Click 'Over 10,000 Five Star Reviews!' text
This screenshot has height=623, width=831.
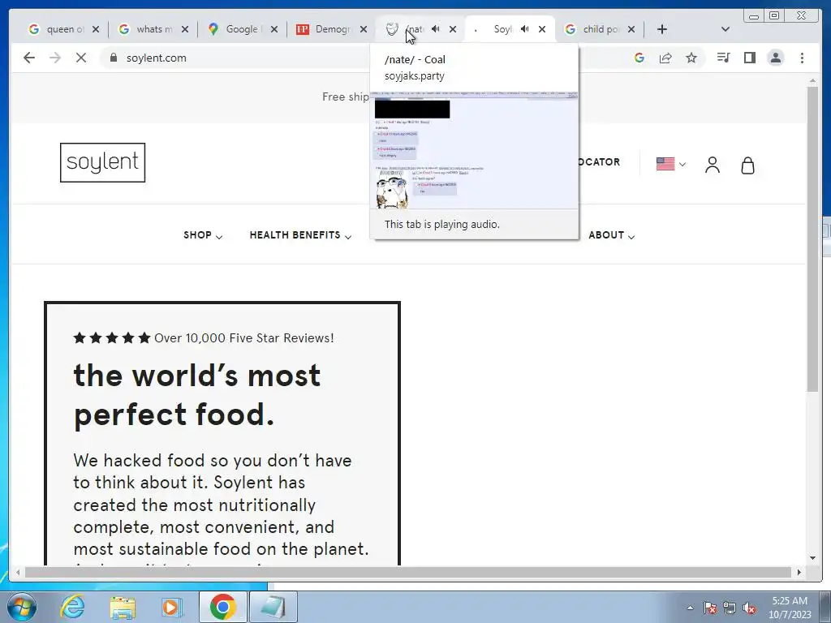pos(243,338)
